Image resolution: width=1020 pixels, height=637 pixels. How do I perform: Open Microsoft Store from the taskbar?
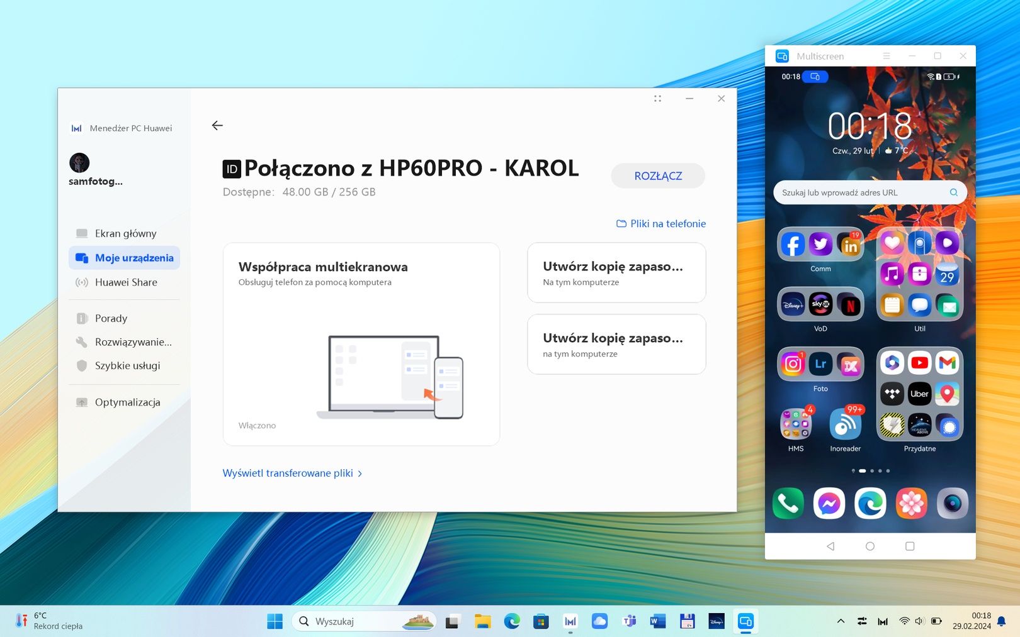pos(541,621)
